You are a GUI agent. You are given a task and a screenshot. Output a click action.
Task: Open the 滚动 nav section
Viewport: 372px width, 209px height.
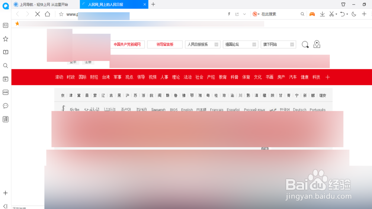[x=59, y=77]
